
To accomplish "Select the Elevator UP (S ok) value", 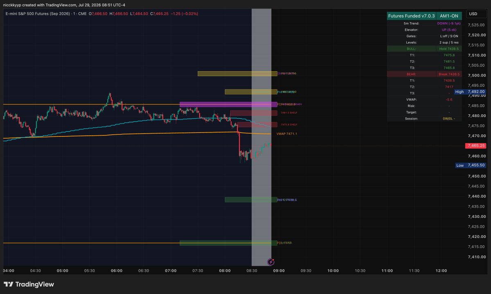I will click(x=449, y=30).
